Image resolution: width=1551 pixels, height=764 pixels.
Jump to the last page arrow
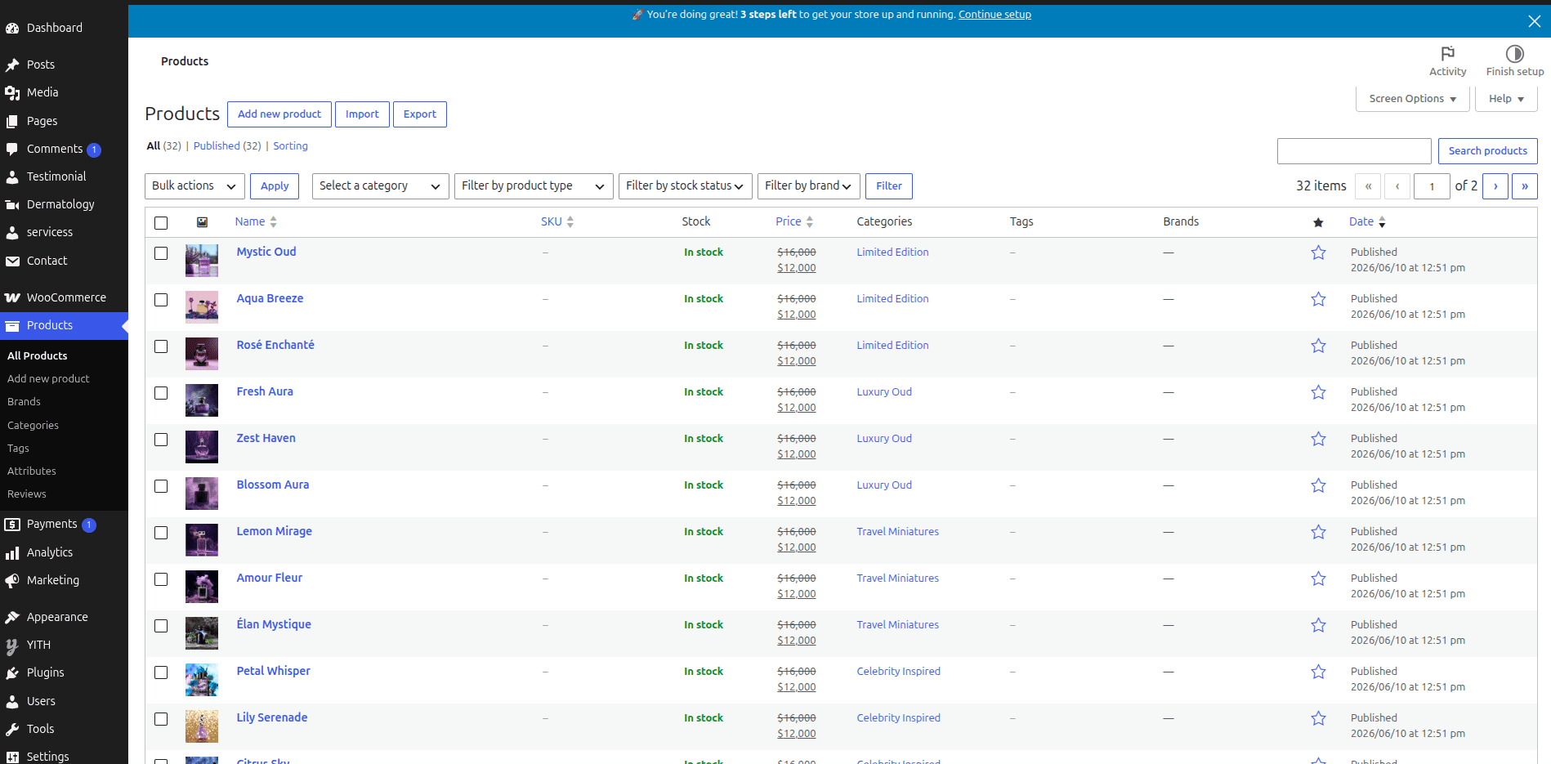coord(1525,186)
